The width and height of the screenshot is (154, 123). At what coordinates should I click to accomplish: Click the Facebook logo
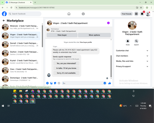click(4, 14)
